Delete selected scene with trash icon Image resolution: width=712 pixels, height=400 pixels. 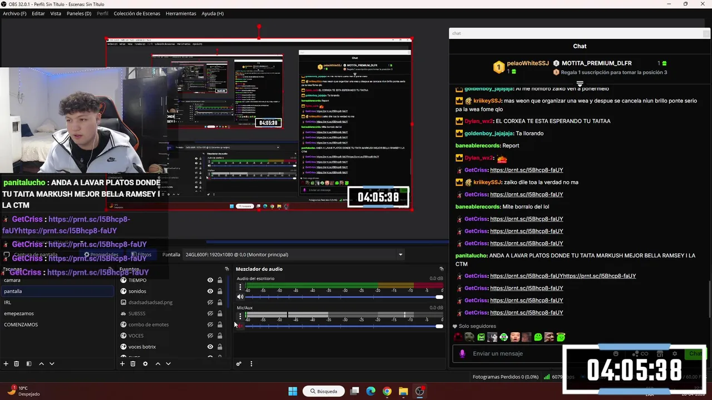pos(17,364)
